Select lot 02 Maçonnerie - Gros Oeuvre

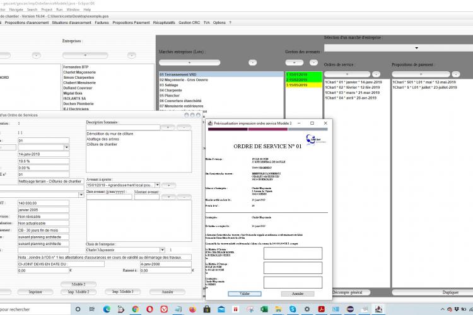(221, 80)
